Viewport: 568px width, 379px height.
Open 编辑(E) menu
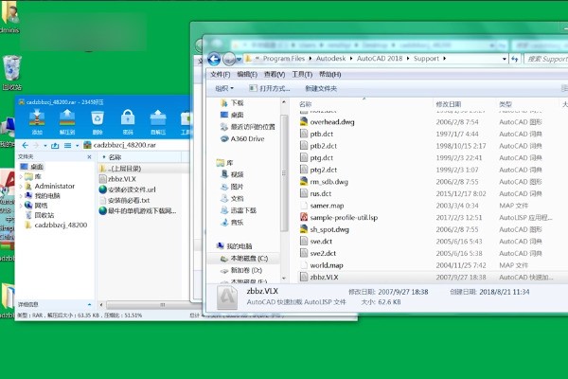point(247,74)
